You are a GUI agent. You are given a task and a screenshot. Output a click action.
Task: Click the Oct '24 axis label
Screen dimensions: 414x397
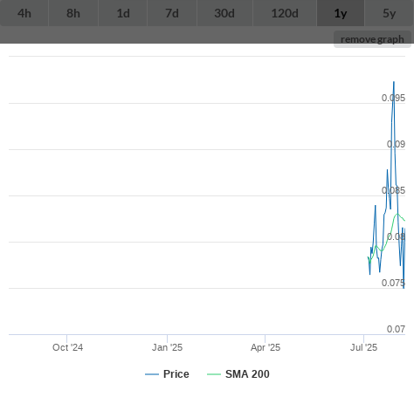(x=67, y=347)
